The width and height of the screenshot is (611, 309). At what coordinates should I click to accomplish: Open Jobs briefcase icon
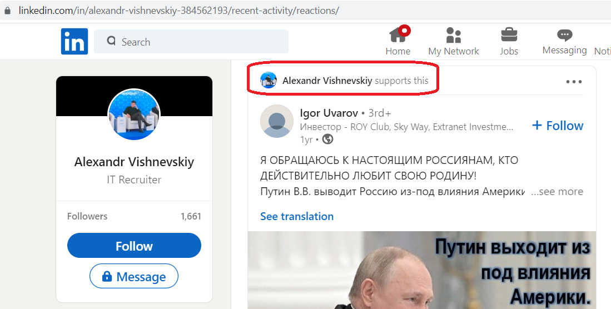509,34
